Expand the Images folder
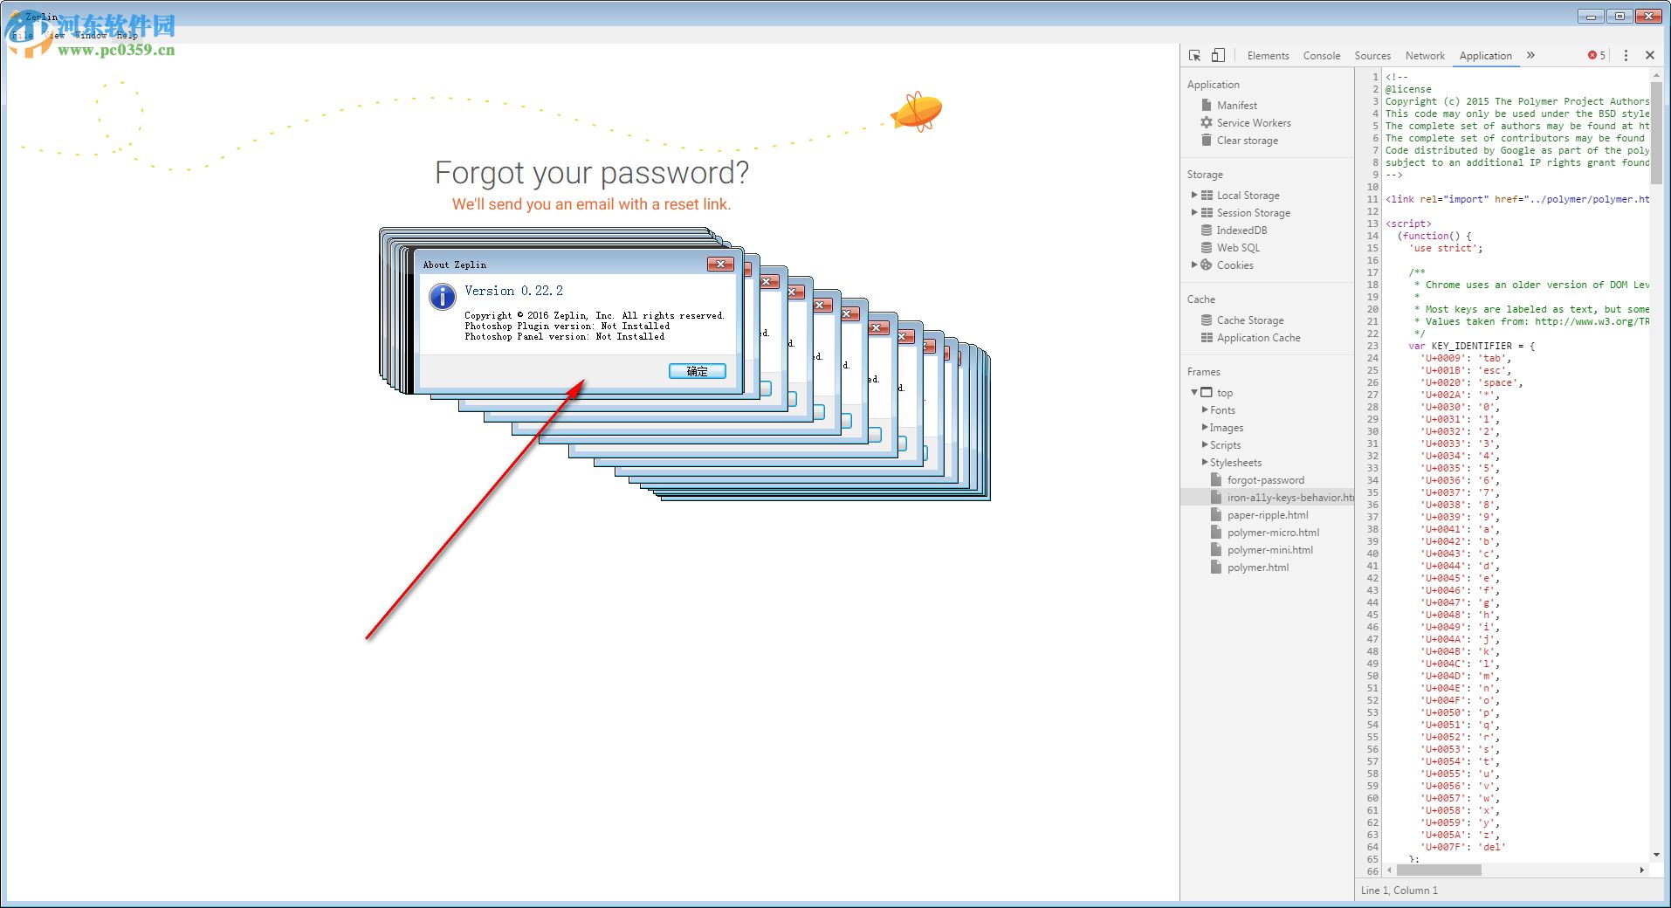The height and width of the screenshot is (908, 1671). pyautogui.click(x=1205, y=427)
